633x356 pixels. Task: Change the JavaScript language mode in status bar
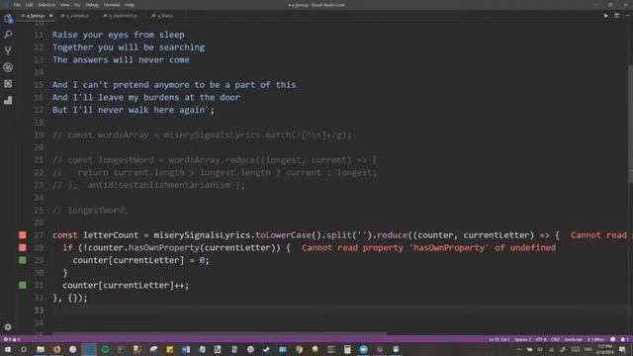(573, 339)
